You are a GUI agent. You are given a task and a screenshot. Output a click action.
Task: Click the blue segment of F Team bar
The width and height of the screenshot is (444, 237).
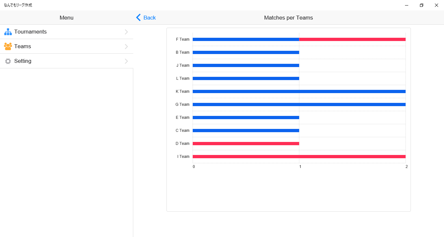pos(246,39)
